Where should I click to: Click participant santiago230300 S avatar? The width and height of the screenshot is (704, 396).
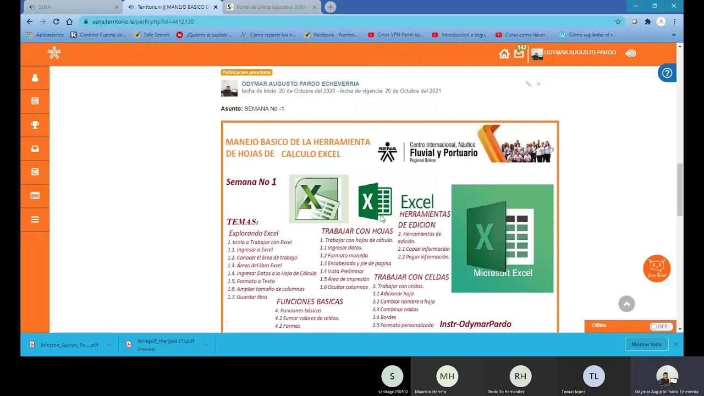[x=392, y=376]
